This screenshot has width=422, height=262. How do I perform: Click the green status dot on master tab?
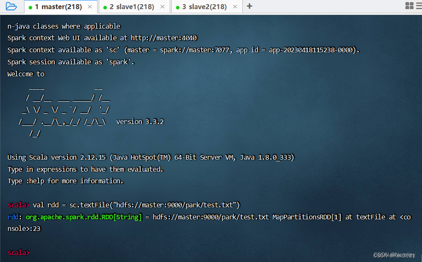(30, 7)
